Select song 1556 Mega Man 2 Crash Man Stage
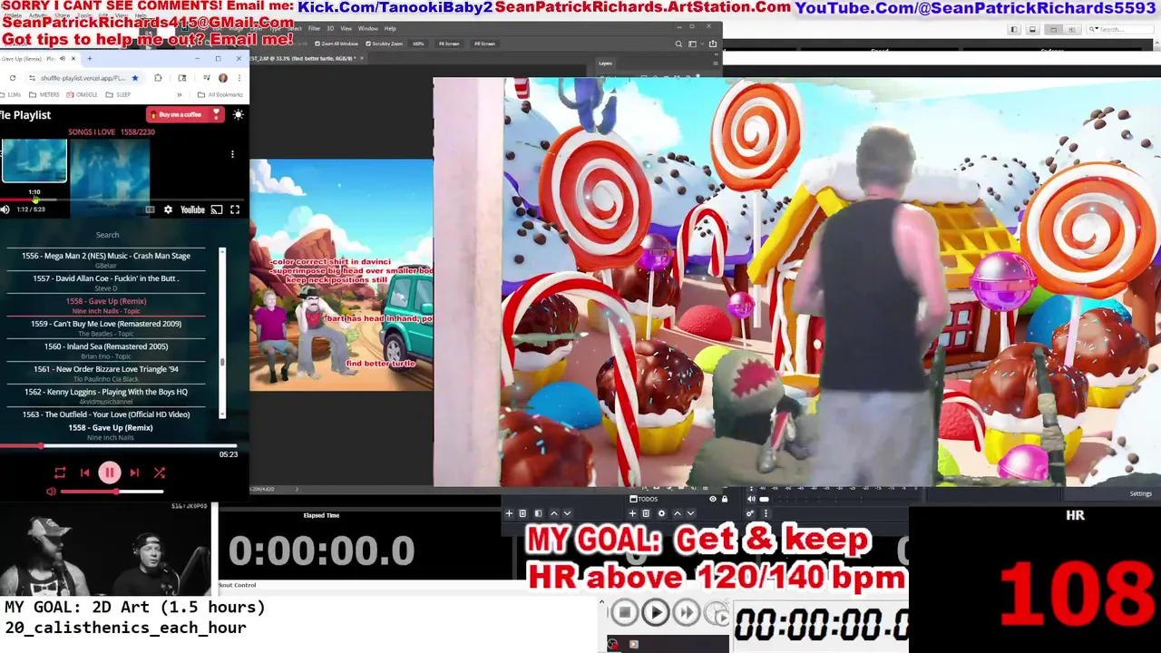Screen dimensions: 1161x653 click(106, 259)
